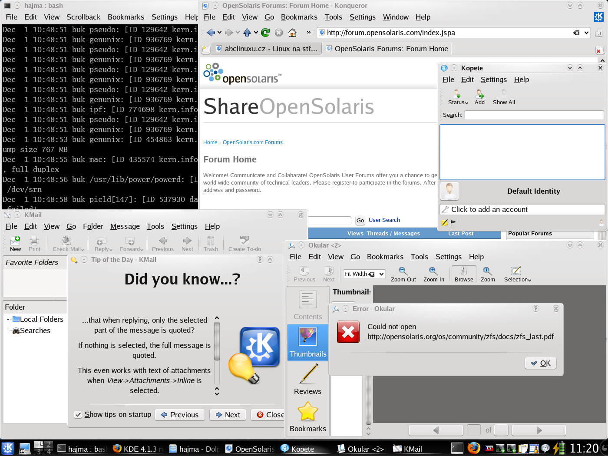Select Okular's Browse tool

[464, 274]
